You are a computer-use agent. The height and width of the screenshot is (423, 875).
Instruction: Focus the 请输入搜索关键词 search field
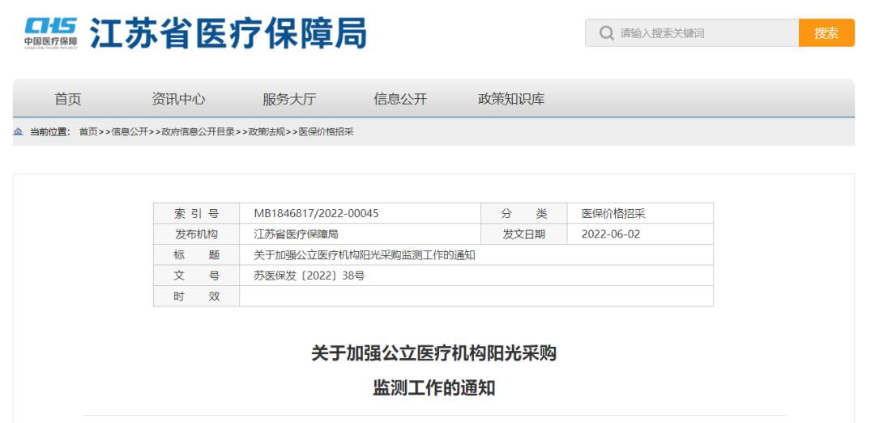[692, 33]
